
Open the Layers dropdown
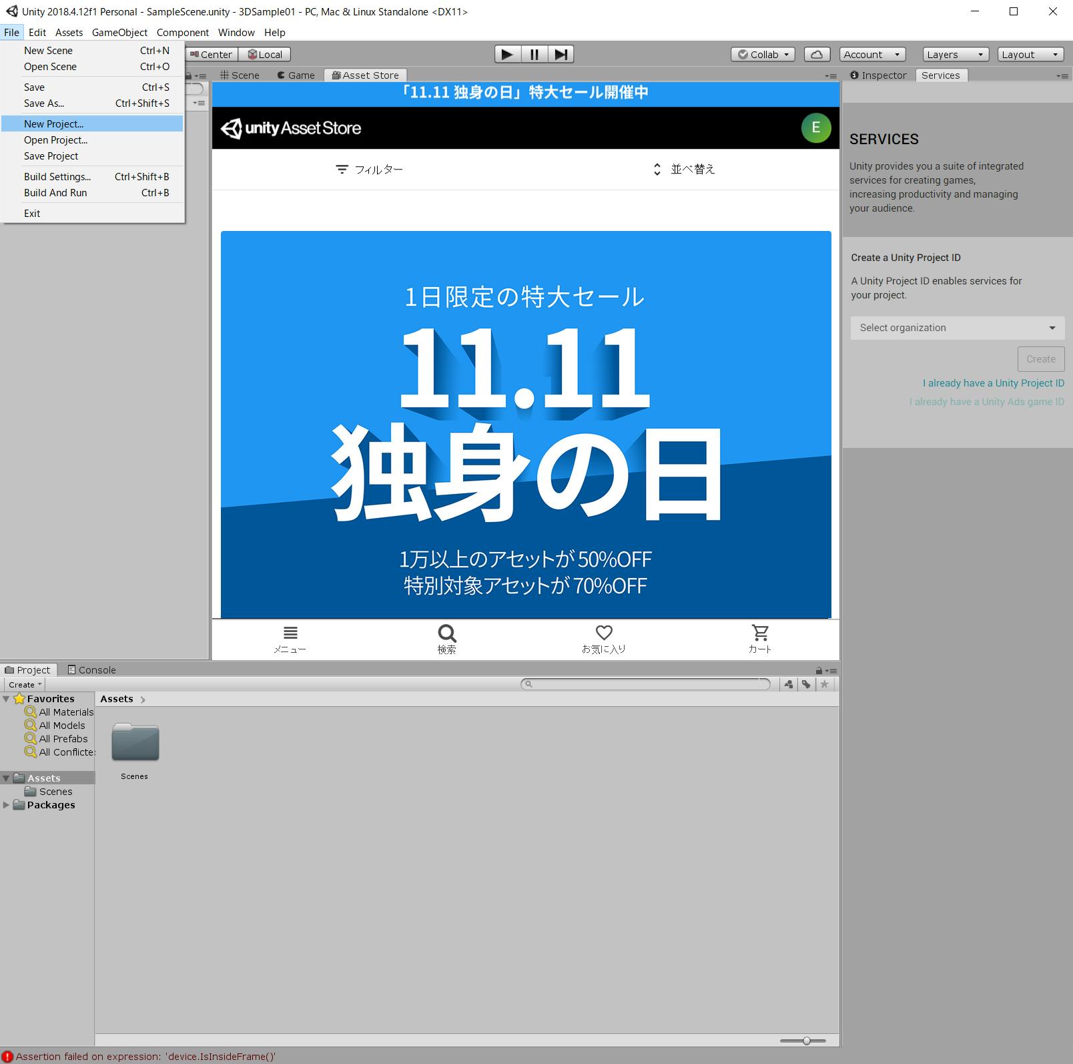point(956,55)
